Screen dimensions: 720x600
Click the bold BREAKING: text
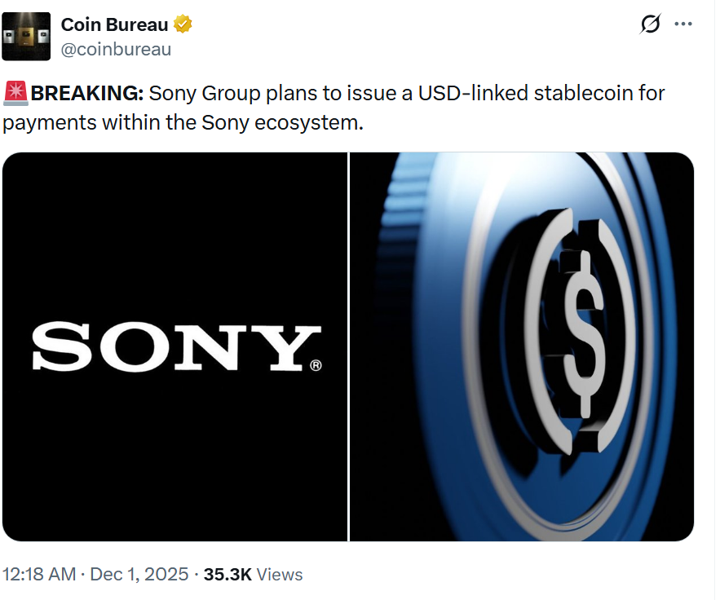click(x=87, y=94)
